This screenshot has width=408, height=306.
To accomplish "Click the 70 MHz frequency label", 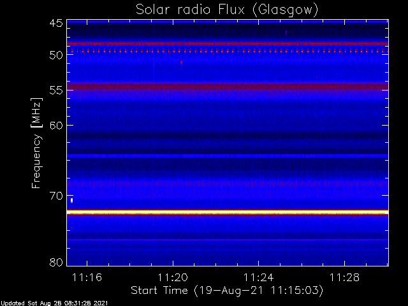I will click(56, 196).
